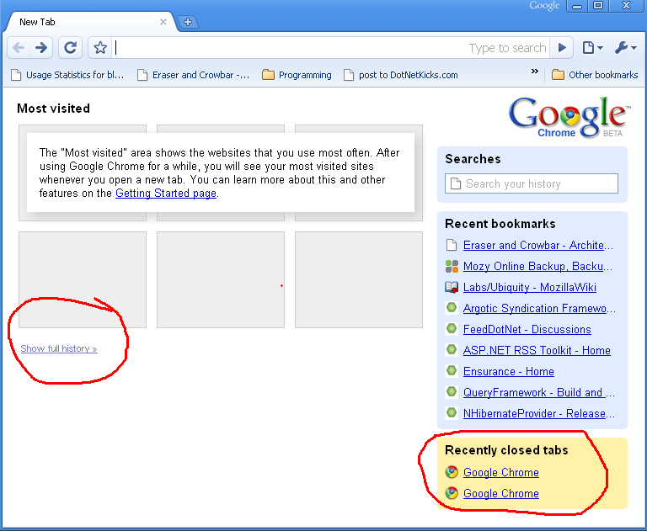Click the Google Chrome BETA logo
The image size is (647, 531).
[569, 117]
